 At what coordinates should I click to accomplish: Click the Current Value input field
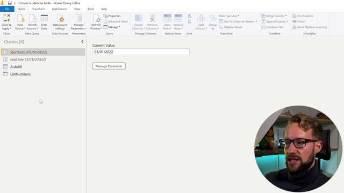point(141,52)
